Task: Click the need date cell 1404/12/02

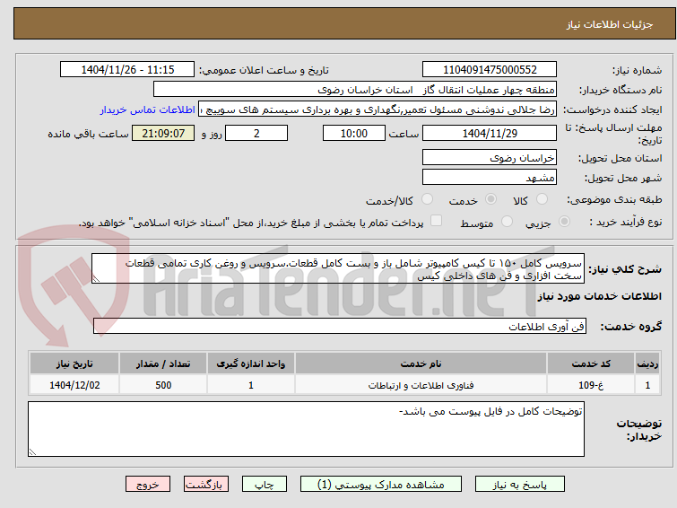Action: [74, 385]
